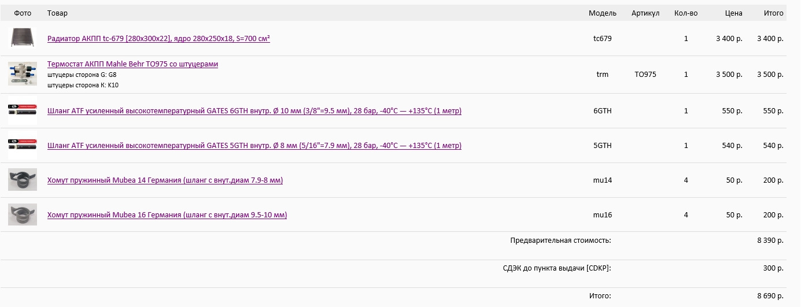Click the Mahle Behr thermostat thumbnail
This screenshot has height=307, width=801.
[x=23, y=74]
